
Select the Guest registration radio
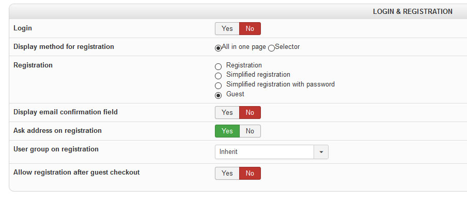point(218,95)
